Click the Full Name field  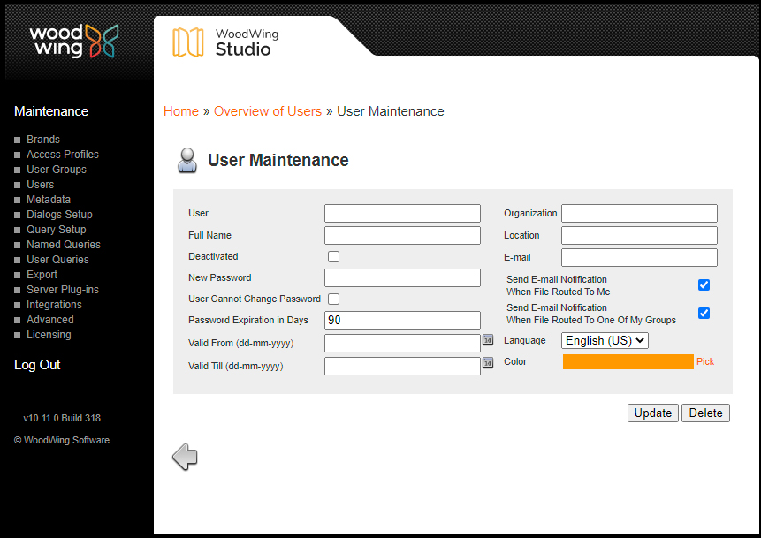tap(402, 235)
